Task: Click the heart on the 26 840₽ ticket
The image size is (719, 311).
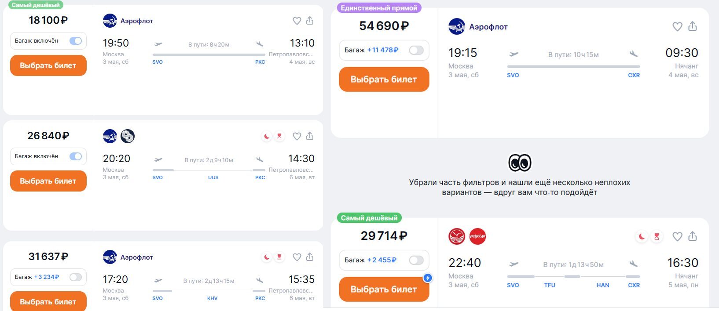Action: pyautogui.click(x=297, y=136)
